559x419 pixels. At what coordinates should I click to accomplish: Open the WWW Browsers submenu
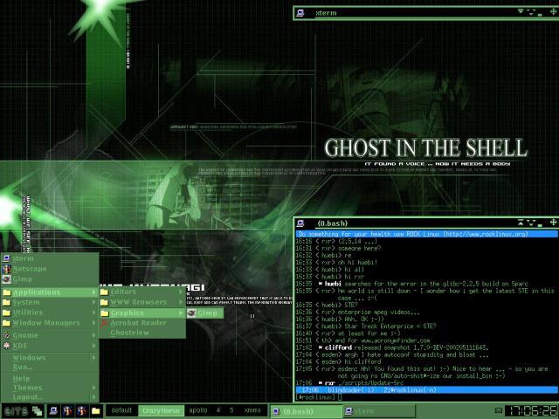point(142,302)
